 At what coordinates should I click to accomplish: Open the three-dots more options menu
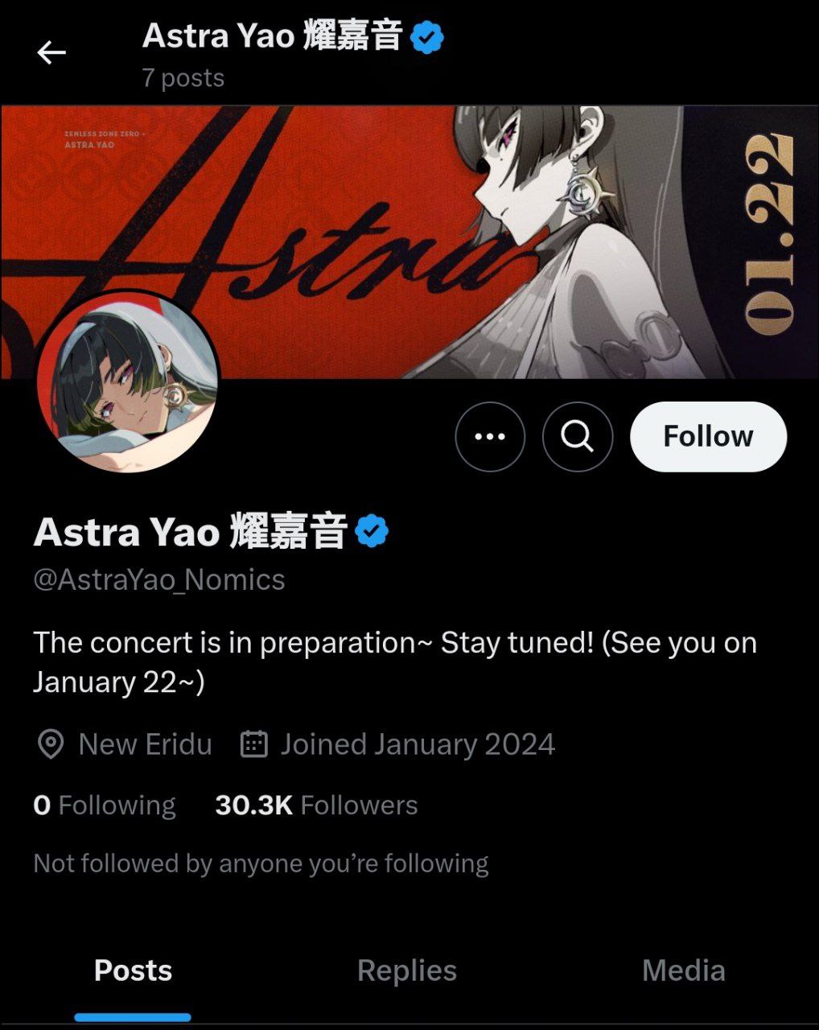[490, 437]
